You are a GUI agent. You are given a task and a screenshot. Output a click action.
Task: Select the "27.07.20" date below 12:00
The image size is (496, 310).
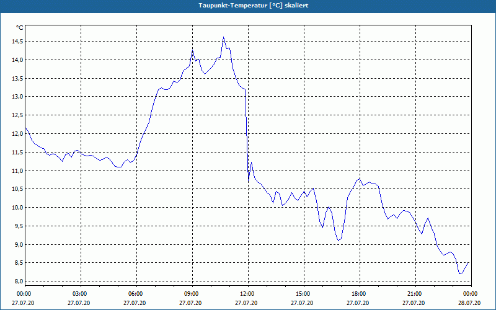(x=246, y=303)
